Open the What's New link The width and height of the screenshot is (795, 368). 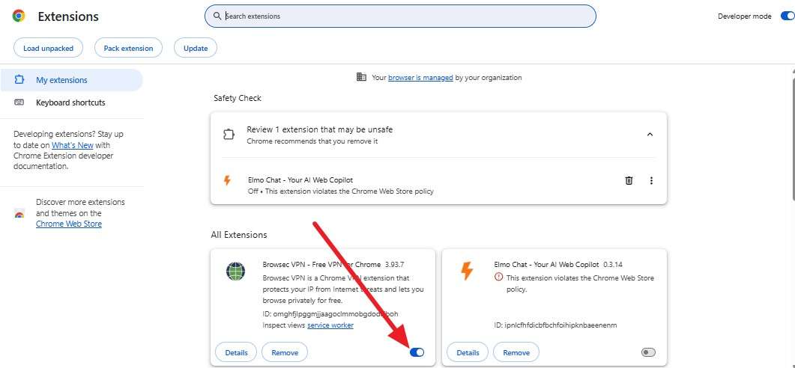coord(73,145)
